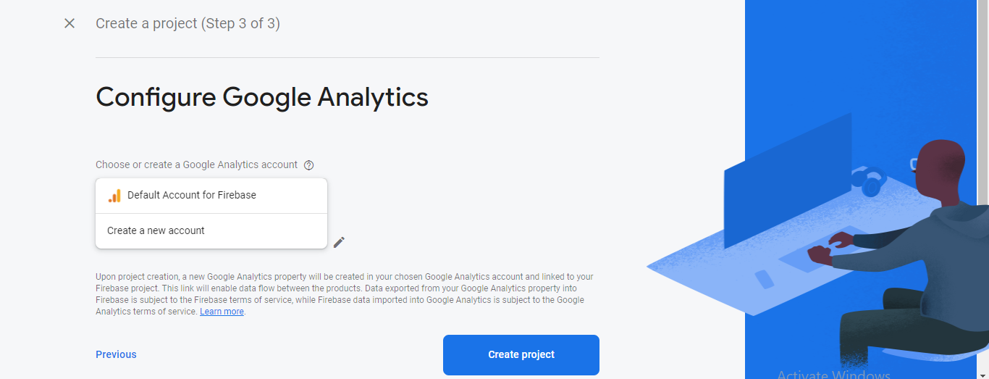Open the Analytics account help tooltip icon
989x379 pixels.
click(309, 165)
